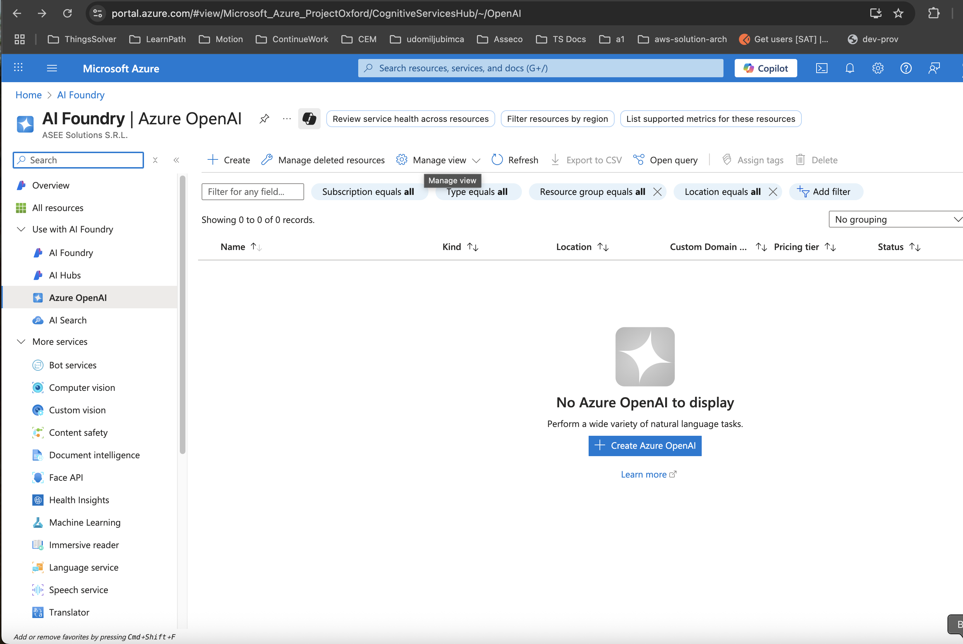This screenshot has width=963, height=644.
Task: Open Cloud Shell from the header
Action: tap(821, 68)
